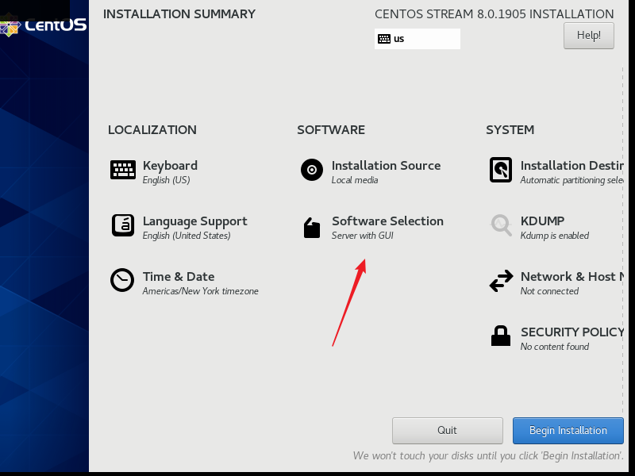Click the Installation Source disc icon
Image resolution: width=635 pixels, height=476 pixels.
312,170
